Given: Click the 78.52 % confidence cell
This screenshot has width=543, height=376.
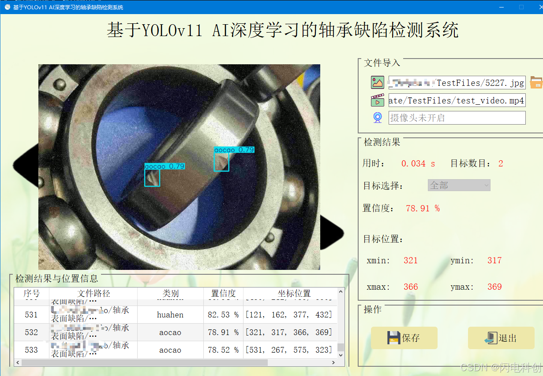Looking at the screenshot, I should tap(223, 350).
